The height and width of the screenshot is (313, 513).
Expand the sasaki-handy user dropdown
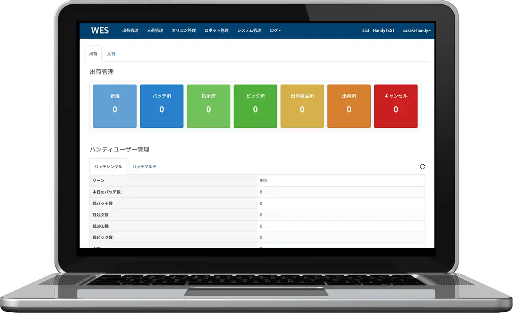point(417,30)
